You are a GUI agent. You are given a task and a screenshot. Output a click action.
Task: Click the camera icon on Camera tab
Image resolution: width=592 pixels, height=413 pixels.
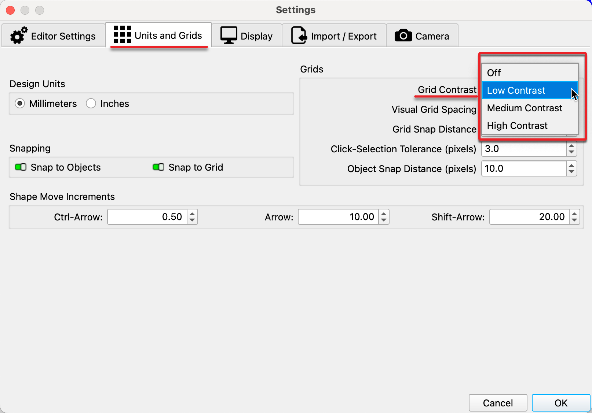coord(403,36)
